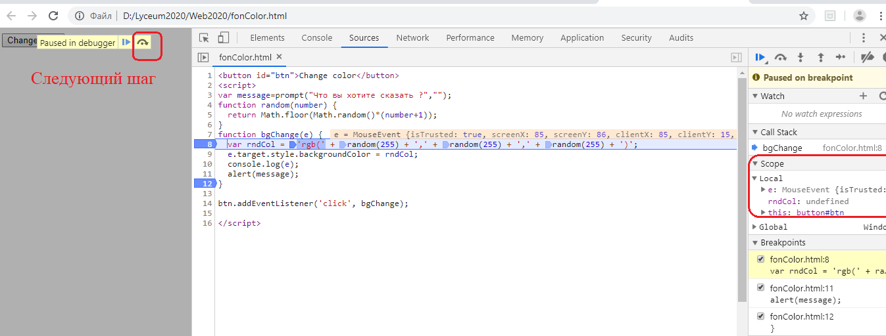The height and width of the screenshot is (336, 886).
Task: Resume script execution in debugger sidebar
Action: 760,58
